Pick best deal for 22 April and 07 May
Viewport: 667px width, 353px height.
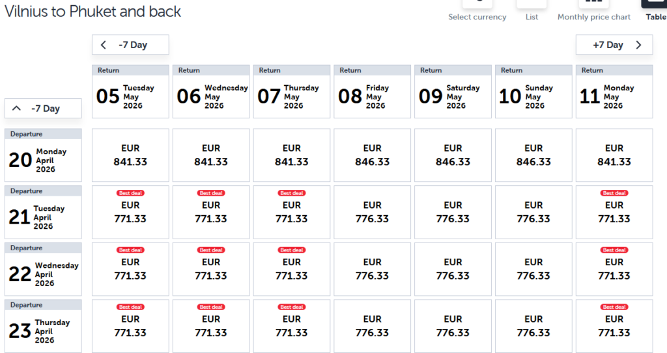292,269
